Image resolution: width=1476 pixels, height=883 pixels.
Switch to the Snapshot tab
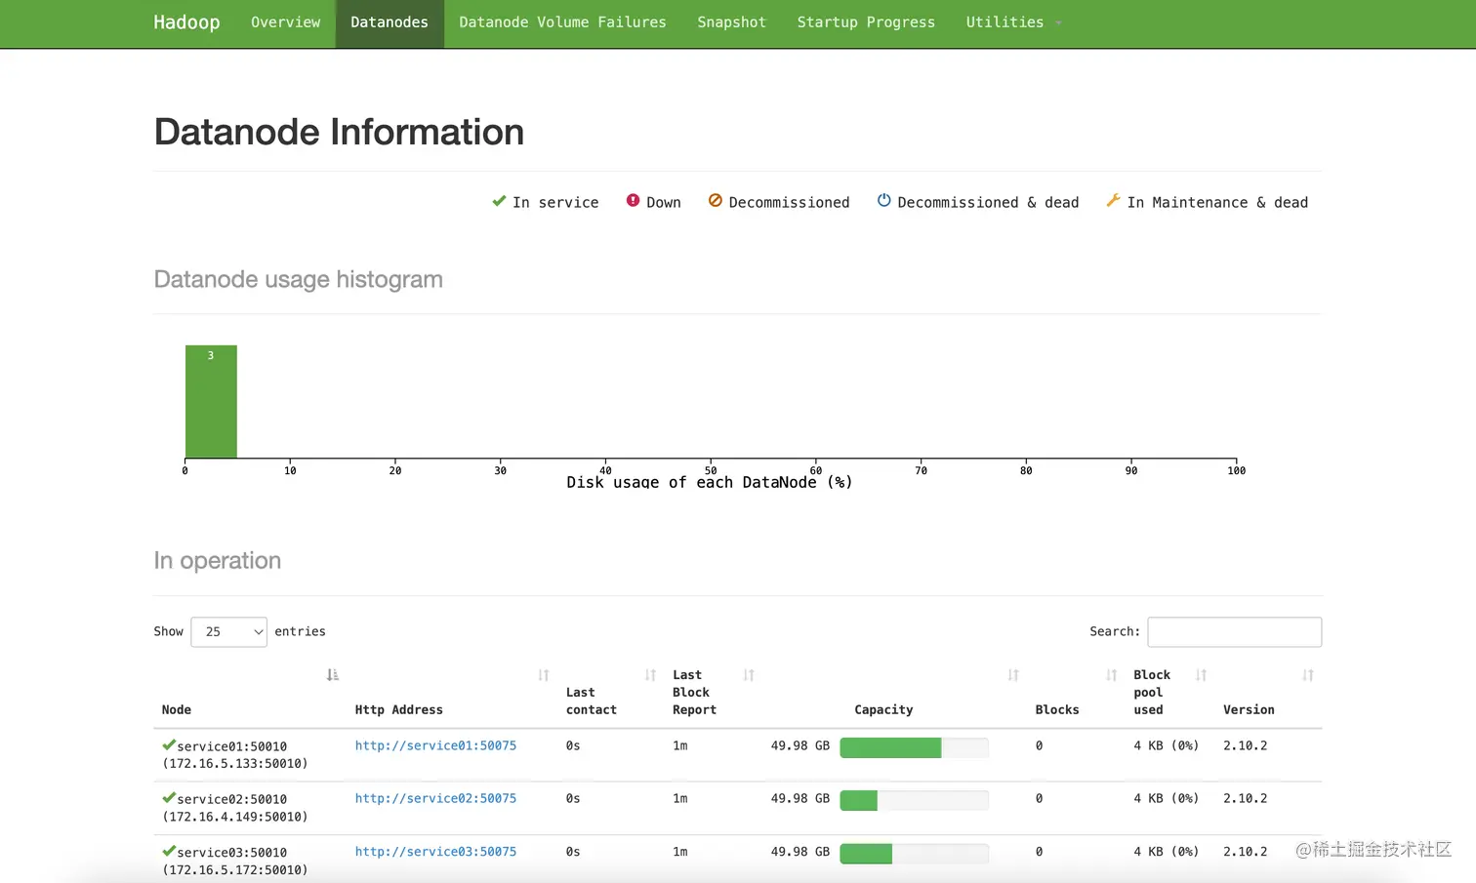click(731, 22)
